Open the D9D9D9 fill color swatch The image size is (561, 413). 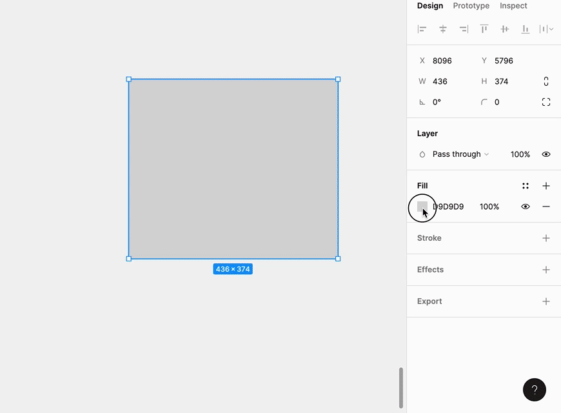(x=422, y=206)
